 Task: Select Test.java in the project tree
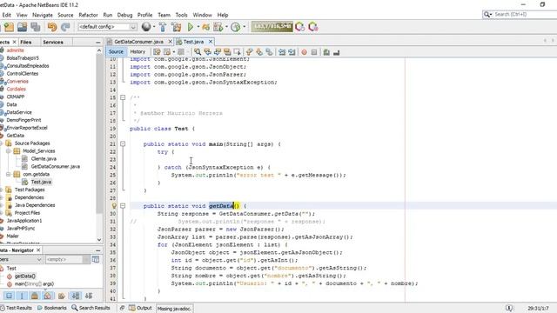[41, 182]
